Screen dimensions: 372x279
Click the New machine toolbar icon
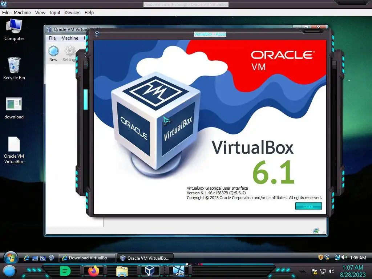[53, 54]
